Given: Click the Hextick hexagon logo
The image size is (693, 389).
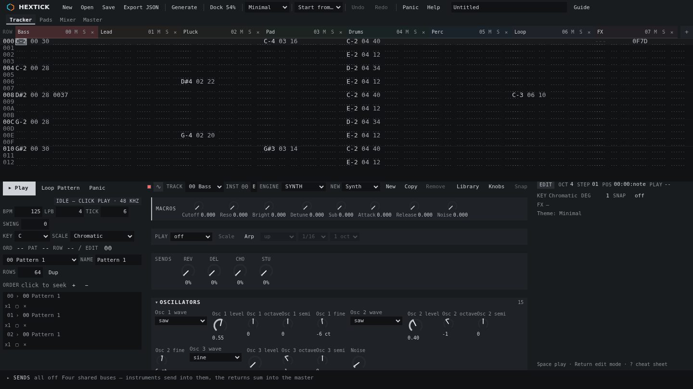Looking at the screenshot, I should pos(11,7).
